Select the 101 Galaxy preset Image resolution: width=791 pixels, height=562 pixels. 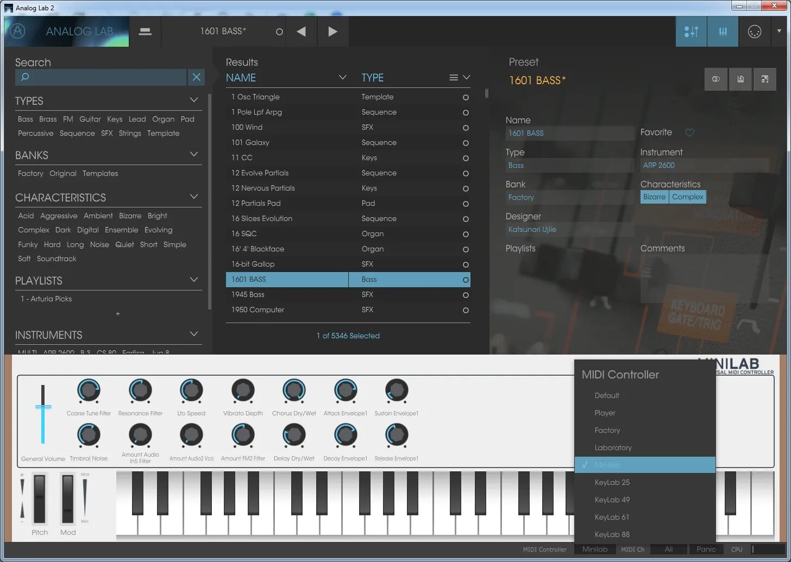pyautogui.click(x=348, y=142)
